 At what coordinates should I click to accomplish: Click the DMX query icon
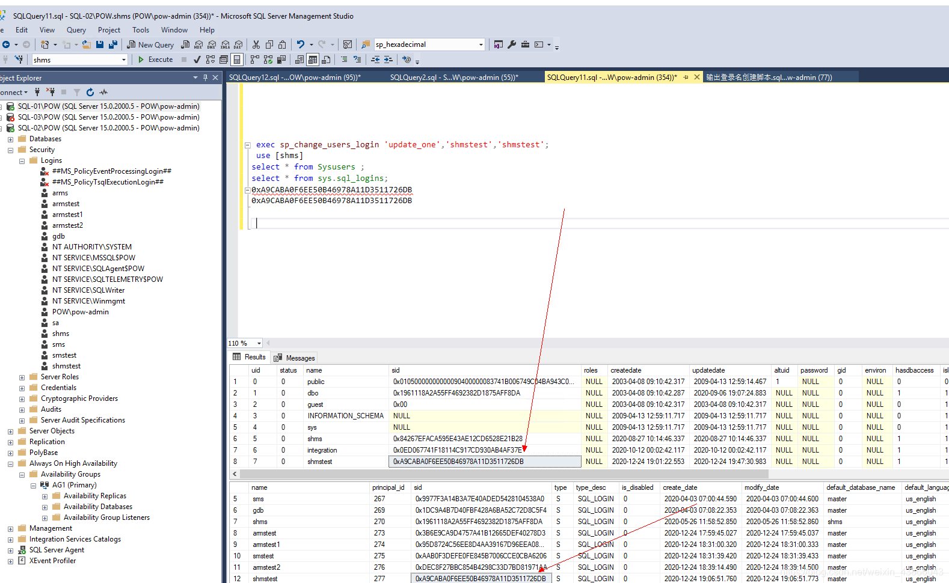[x=212, y=44]
